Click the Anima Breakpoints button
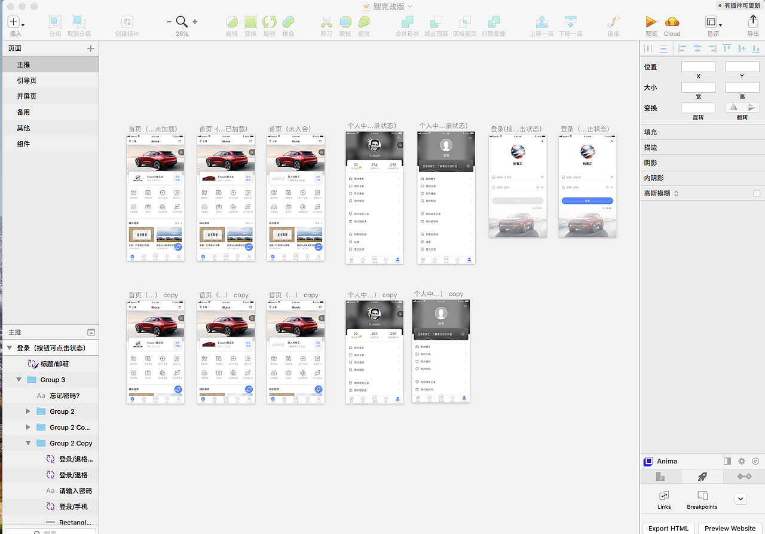 702,500
